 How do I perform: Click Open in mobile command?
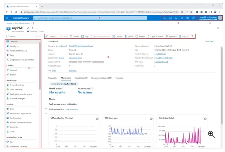(x=155, y=36)
